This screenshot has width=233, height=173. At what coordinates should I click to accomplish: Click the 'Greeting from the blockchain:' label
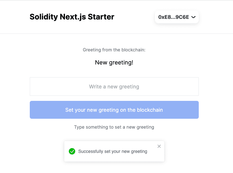click(x=114, y=50)
